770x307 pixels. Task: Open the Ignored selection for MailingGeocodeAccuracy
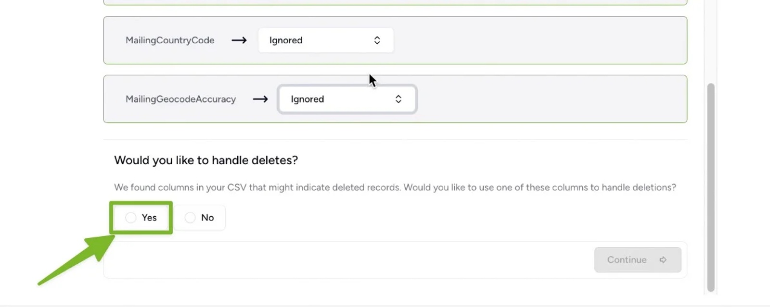346,99
